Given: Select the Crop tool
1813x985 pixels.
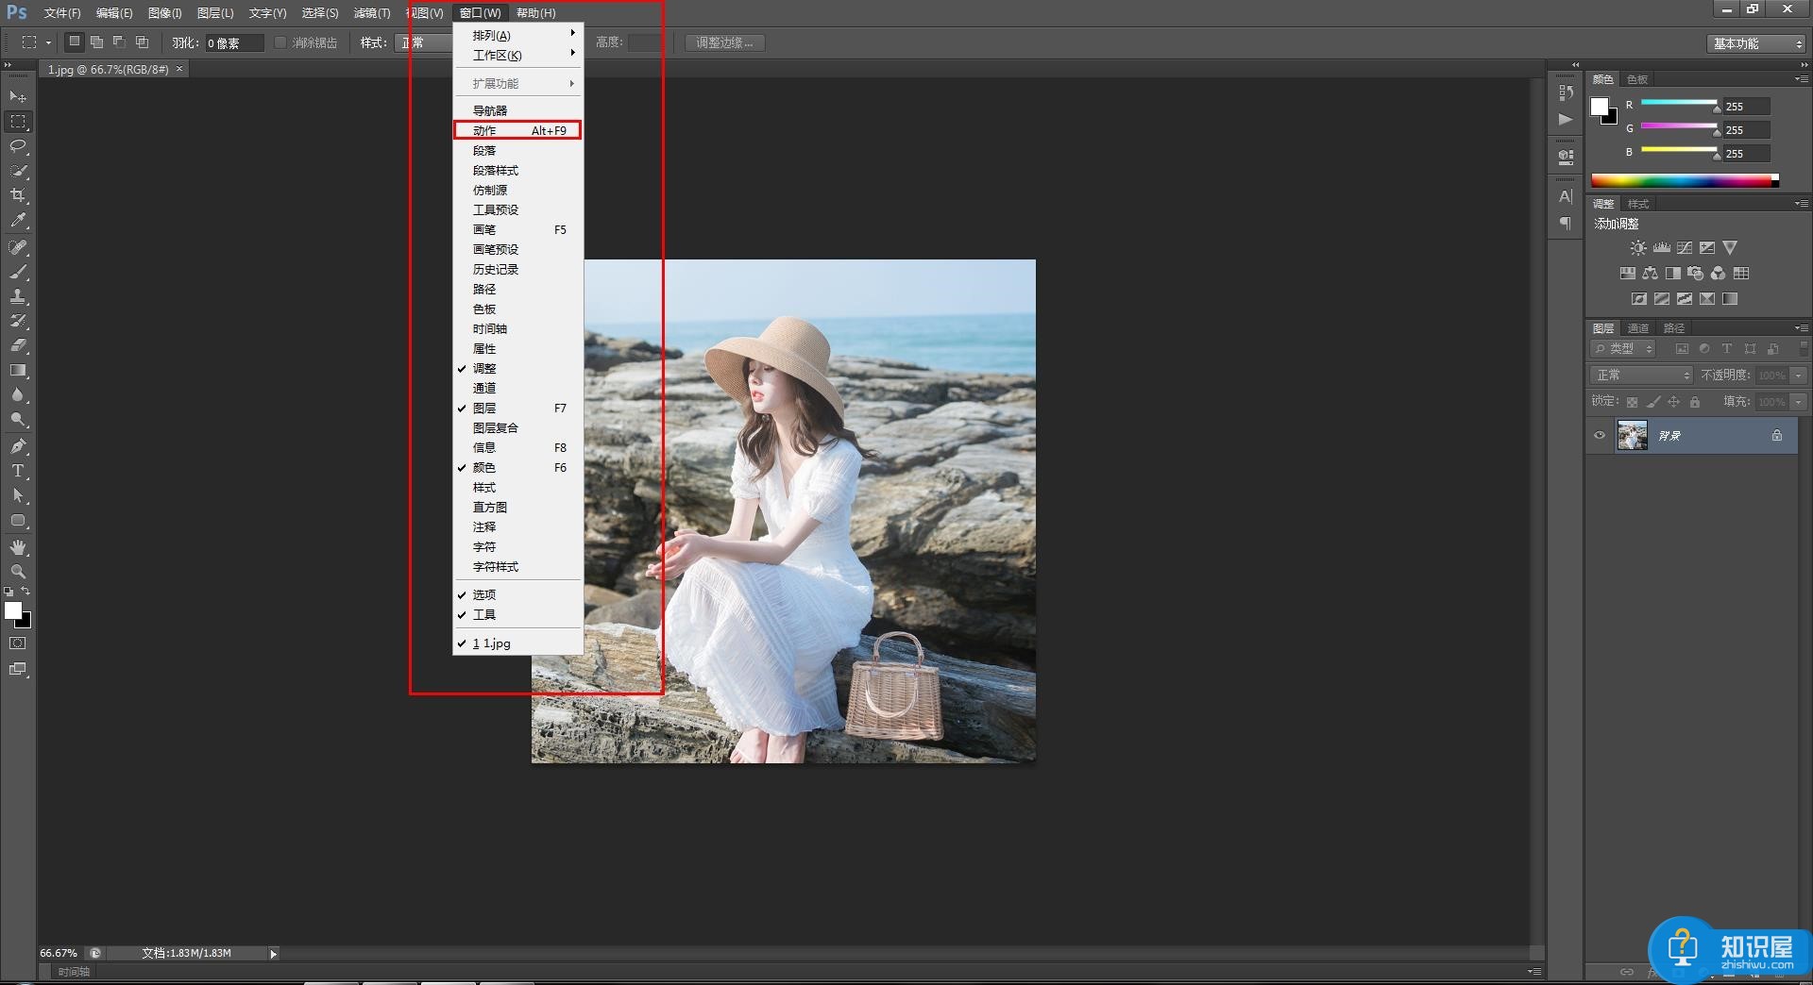Looking at the screenshot, I should [18, 195].
